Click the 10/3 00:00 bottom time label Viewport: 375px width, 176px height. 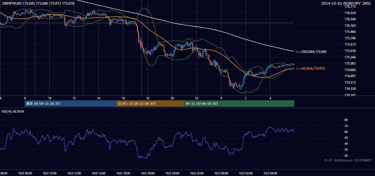221,173
